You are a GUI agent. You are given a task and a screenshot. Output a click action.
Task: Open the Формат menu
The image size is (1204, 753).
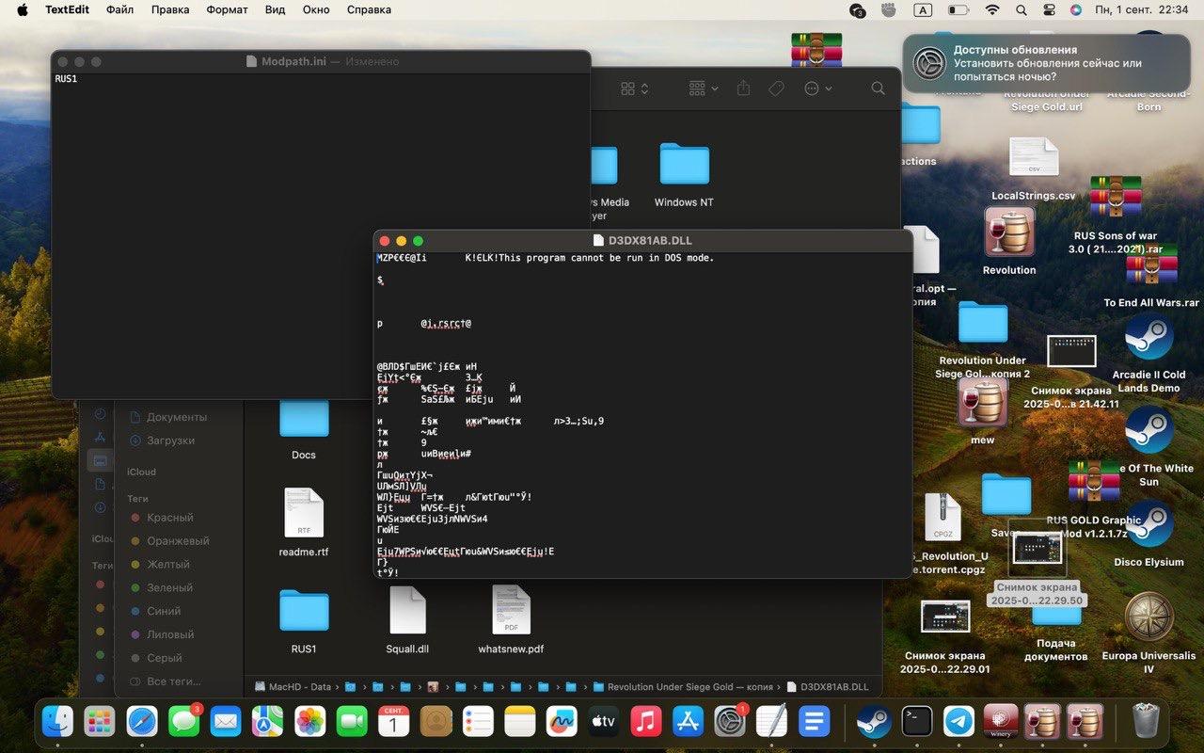tap(227, 10)
